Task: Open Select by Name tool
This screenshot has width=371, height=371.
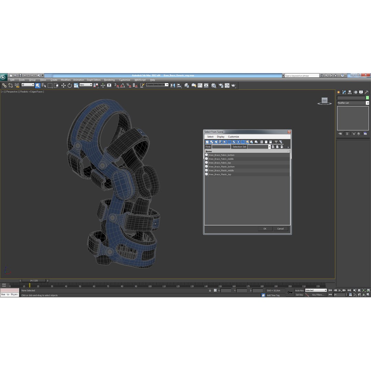Action: (44, 86)
